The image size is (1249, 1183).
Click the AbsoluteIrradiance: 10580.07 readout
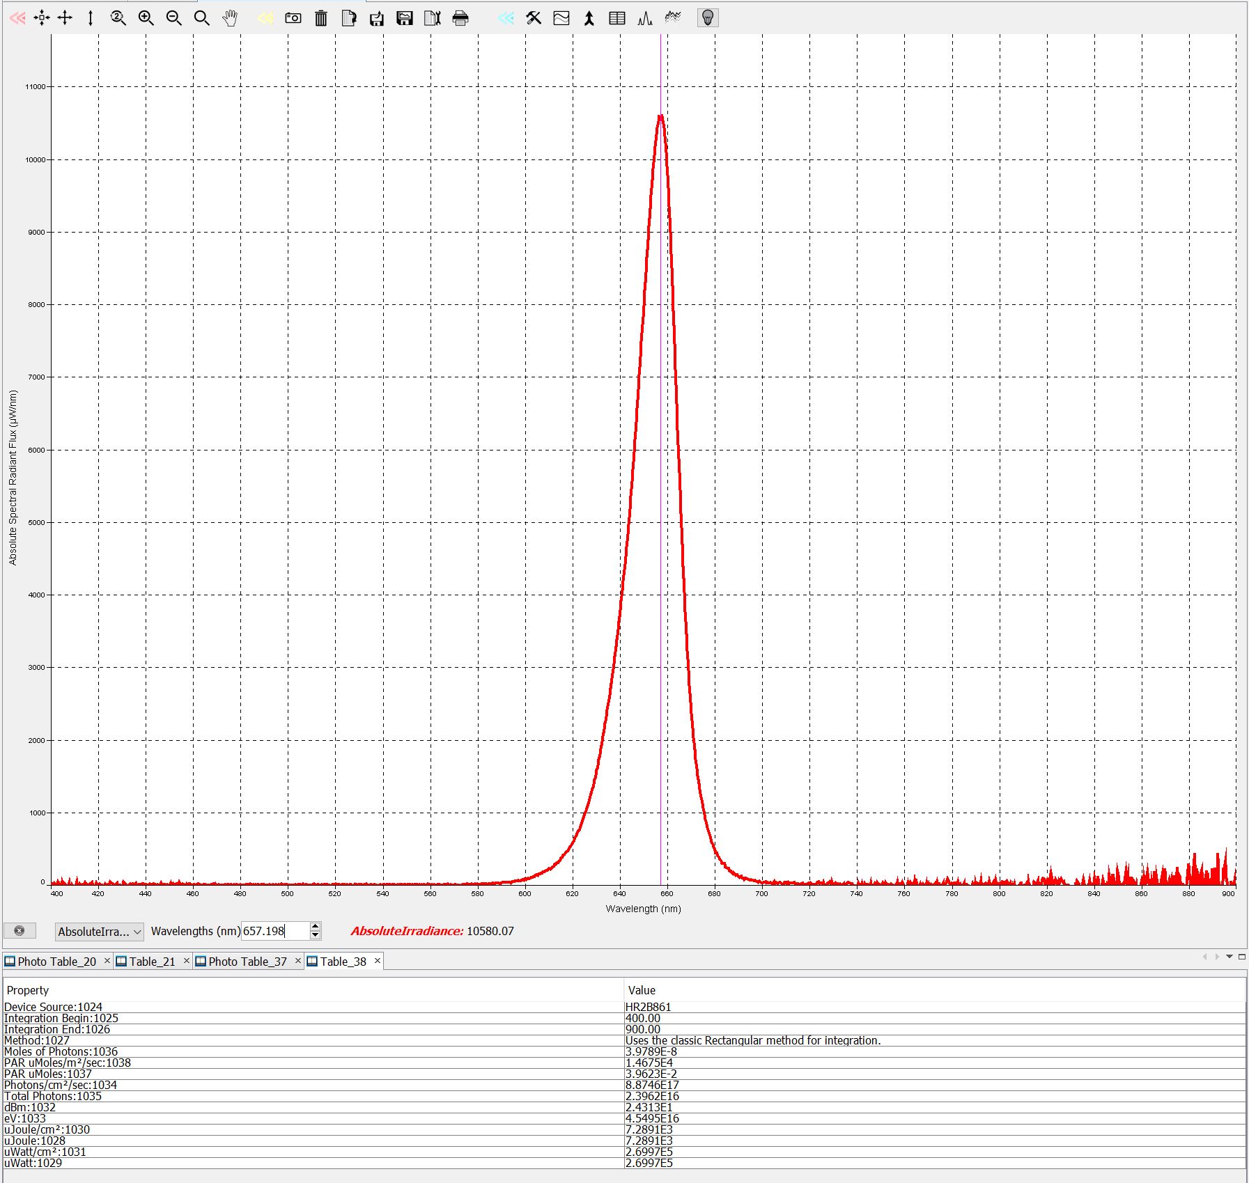click(432, 931)
